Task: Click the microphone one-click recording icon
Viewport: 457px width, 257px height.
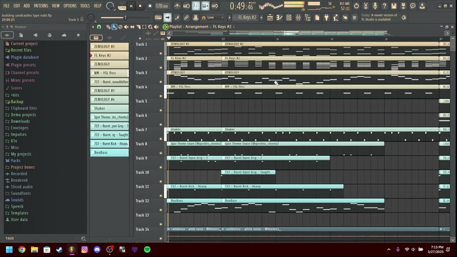Action: [x=375, y=6]
